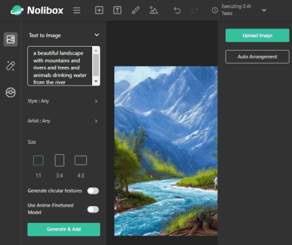Expand the Artist: Any option
The width and height of the screenshot is (292, 245).
click(x=63, y=121)
